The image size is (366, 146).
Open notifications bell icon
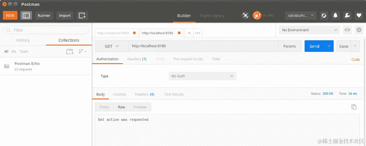336,15
